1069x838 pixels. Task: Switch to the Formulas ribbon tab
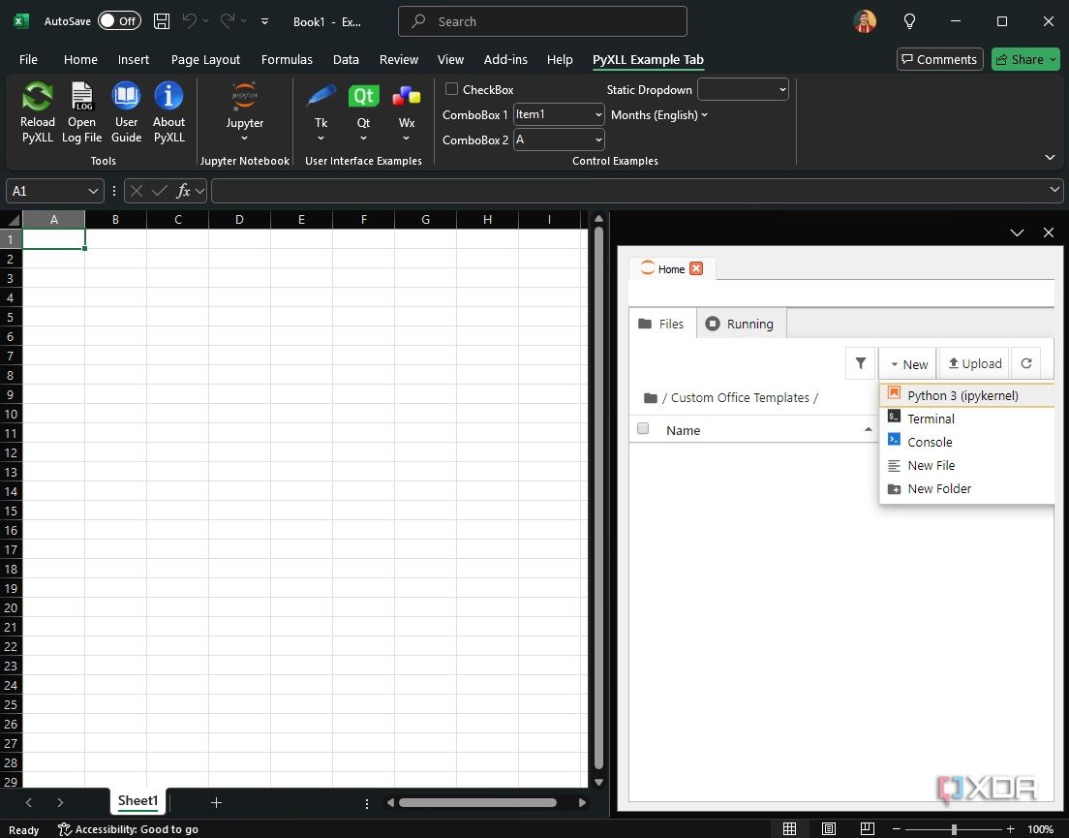[287, 59]
